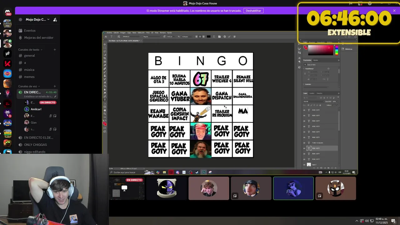
Task: Select the Rectangular Marquee tool
Action: pos(105,48)
